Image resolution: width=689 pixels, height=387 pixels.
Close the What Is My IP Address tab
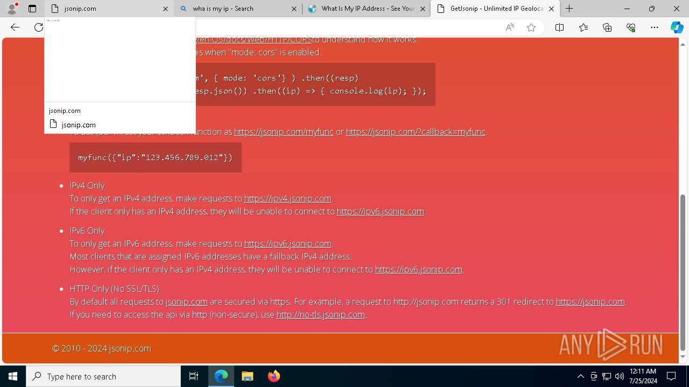423,9
